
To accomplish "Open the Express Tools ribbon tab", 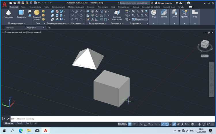I will pos(169,7).
